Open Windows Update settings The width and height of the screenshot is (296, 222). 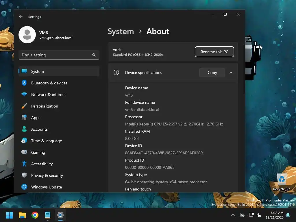click(x=59, y=187)
